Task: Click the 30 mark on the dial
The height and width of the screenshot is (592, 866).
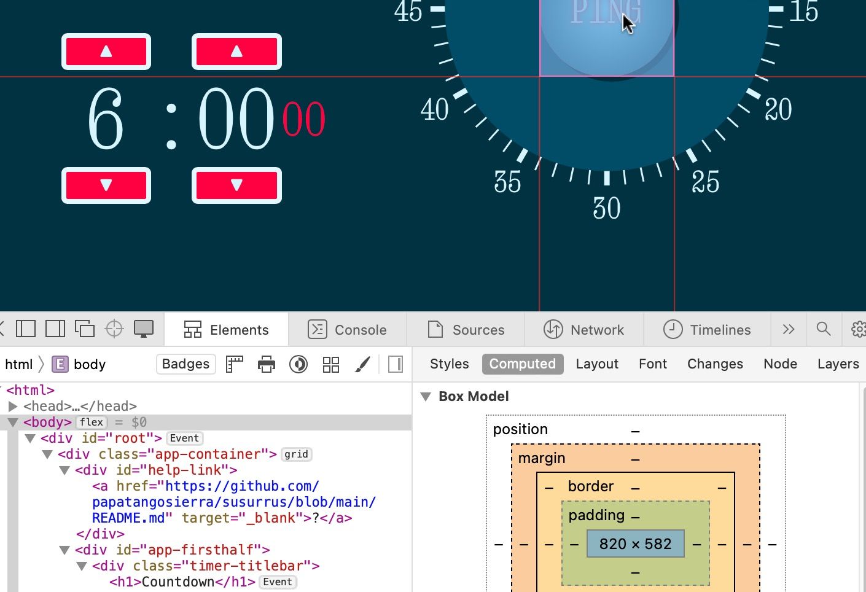Action: pyautogui.click(x=607, y=209)
